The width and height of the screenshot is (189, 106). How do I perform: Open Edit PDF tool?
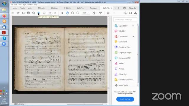122,31
